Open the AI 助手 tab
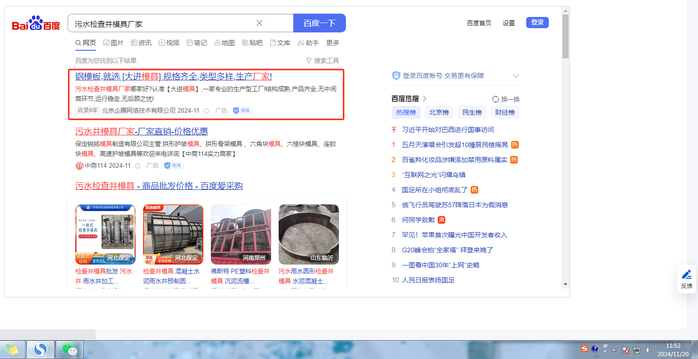The image size is (698, 359). pos(308,43)
